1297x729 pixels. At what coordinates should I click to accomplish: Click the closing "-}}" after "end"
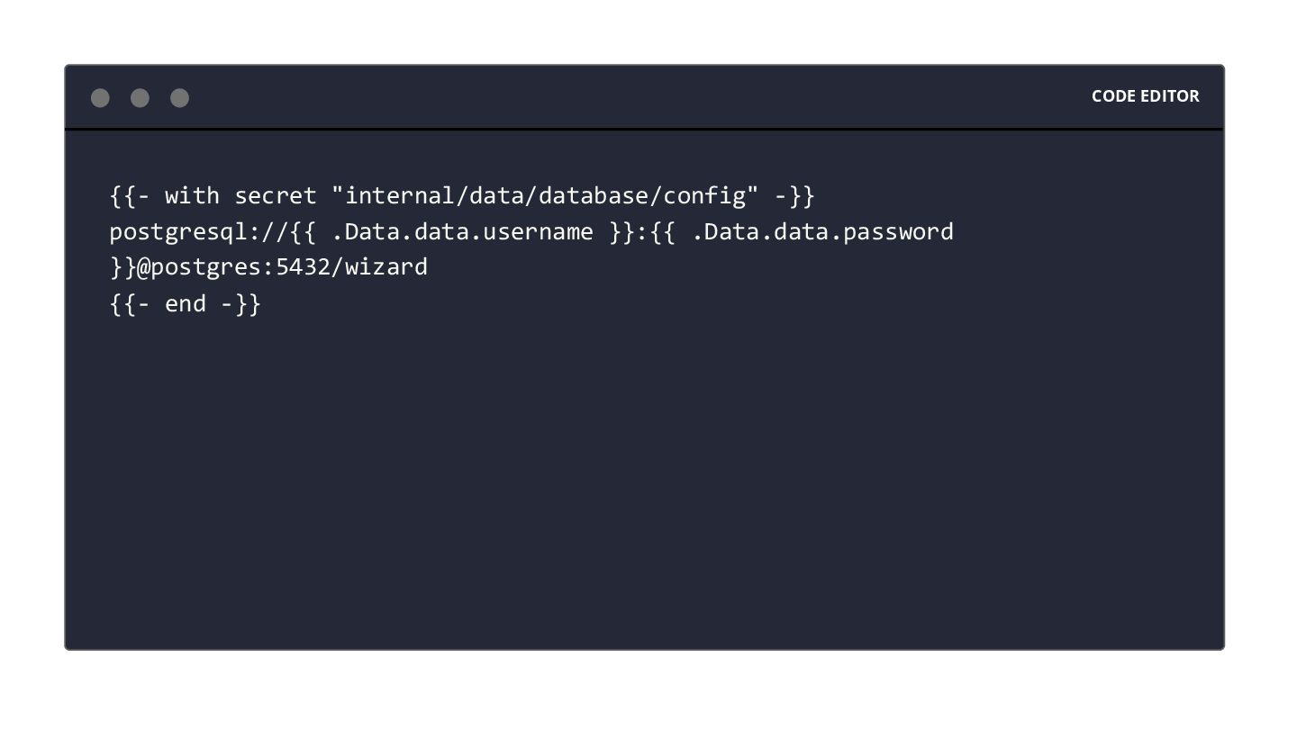coord(240,303)
